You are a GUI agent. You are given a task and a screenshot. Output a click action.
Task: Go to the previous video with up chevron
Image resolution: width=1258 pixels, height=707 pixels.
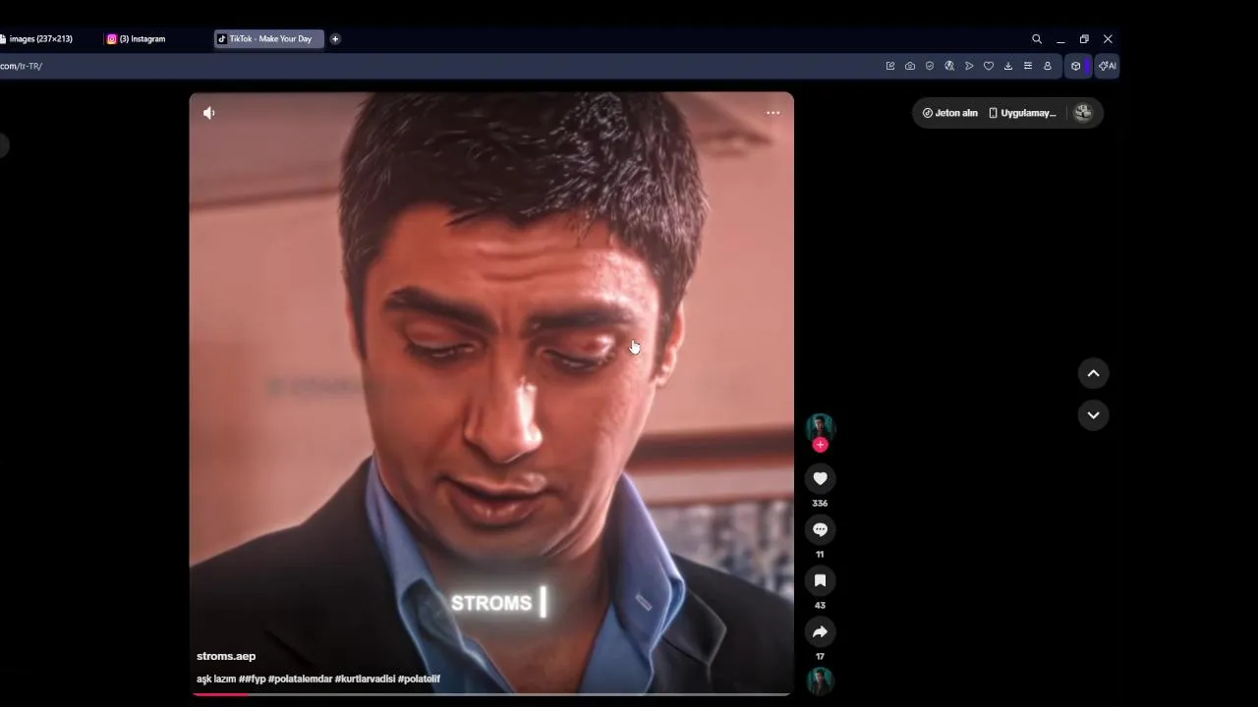[x=1093, y=373]
